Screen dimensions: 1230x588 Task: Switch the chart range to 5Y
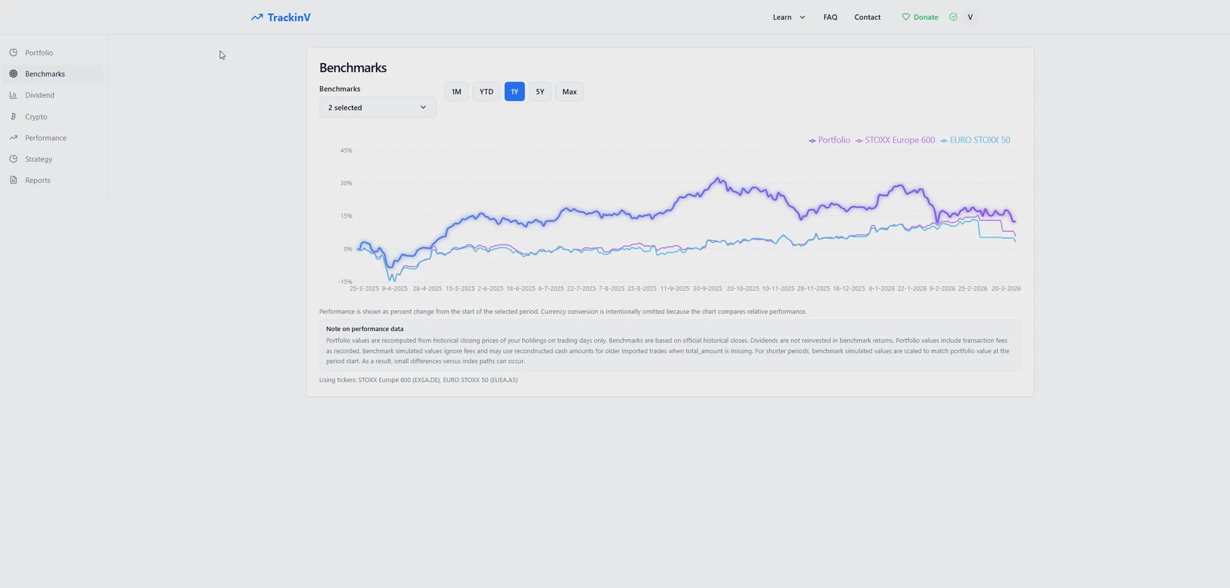pos(540,92)
